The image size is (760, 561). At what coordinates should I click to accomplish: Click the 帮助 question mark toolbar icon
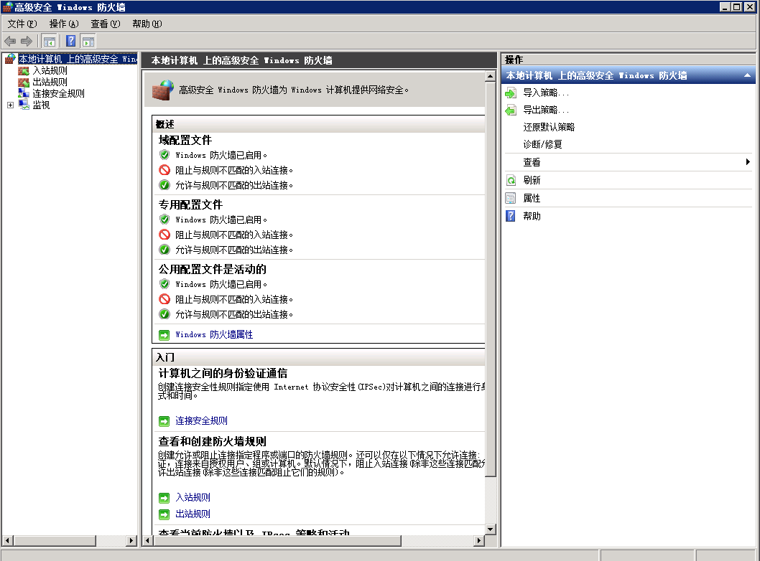(70, 41)
